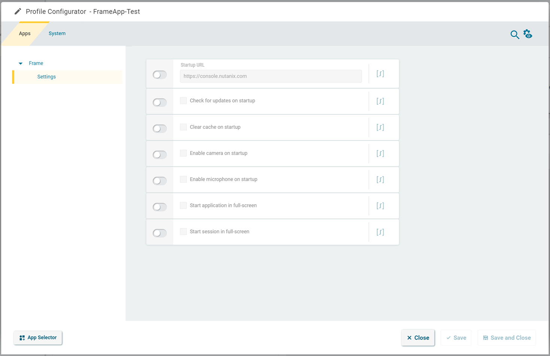Enable the Startup URL toggle switch

pos(159,75)
